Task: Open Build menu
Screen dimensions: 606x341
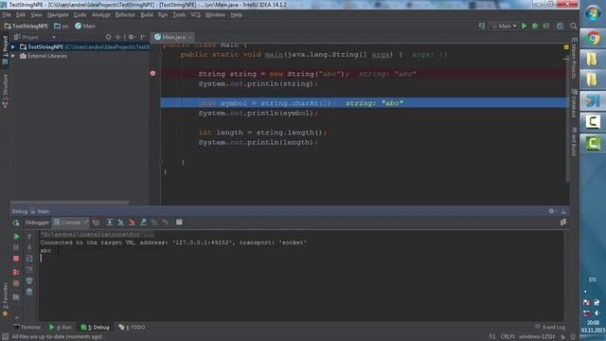Action: (x=147, y=15)
